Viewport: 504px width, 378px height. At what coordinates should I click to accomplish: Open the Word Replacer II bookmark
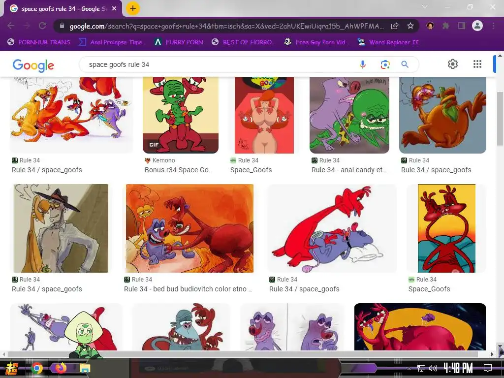388,42
